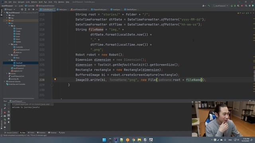Open Chrome from the taskbar
The image size is (255, 143).
coord(133,140)
